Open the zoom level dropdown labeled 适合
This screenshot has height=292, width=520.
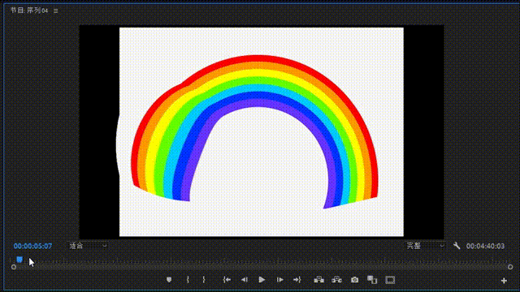coord(88,246)
